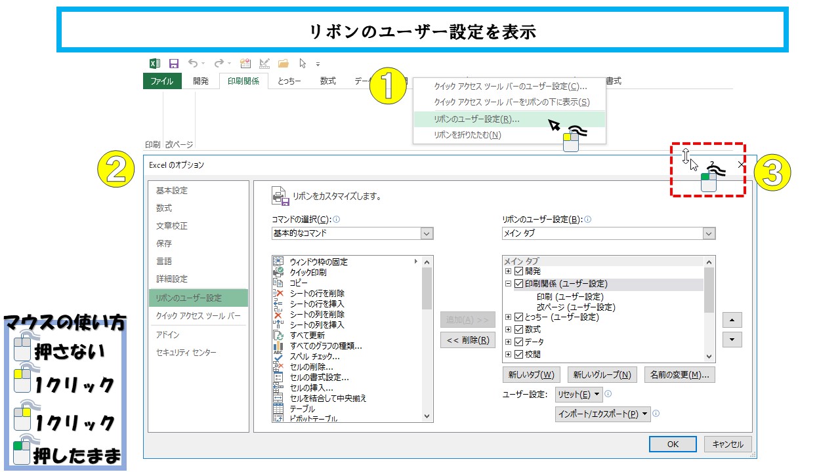Screen dimensions: 840x472
Task: Click the セルの書式設定 command icon
Action: (x=278, y=377)
